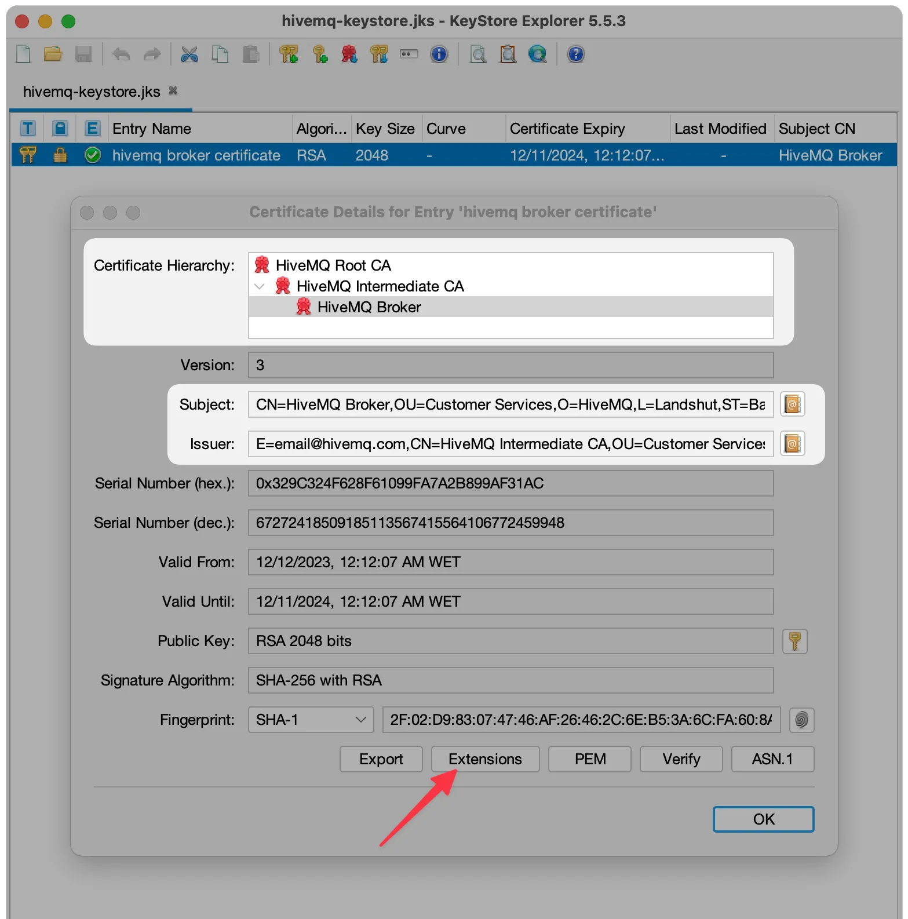This screenshot has width=908, height=919.
Task: Select HiveMQ Root CA in the hierarchy
Action: [x=333, y=265]
